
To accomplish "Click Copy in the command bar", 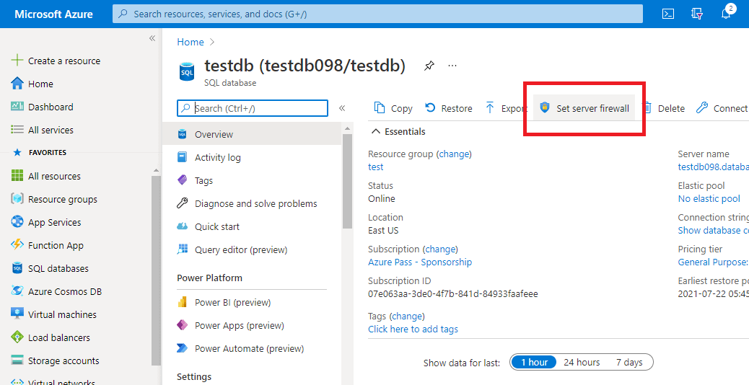I will [393, 108].
